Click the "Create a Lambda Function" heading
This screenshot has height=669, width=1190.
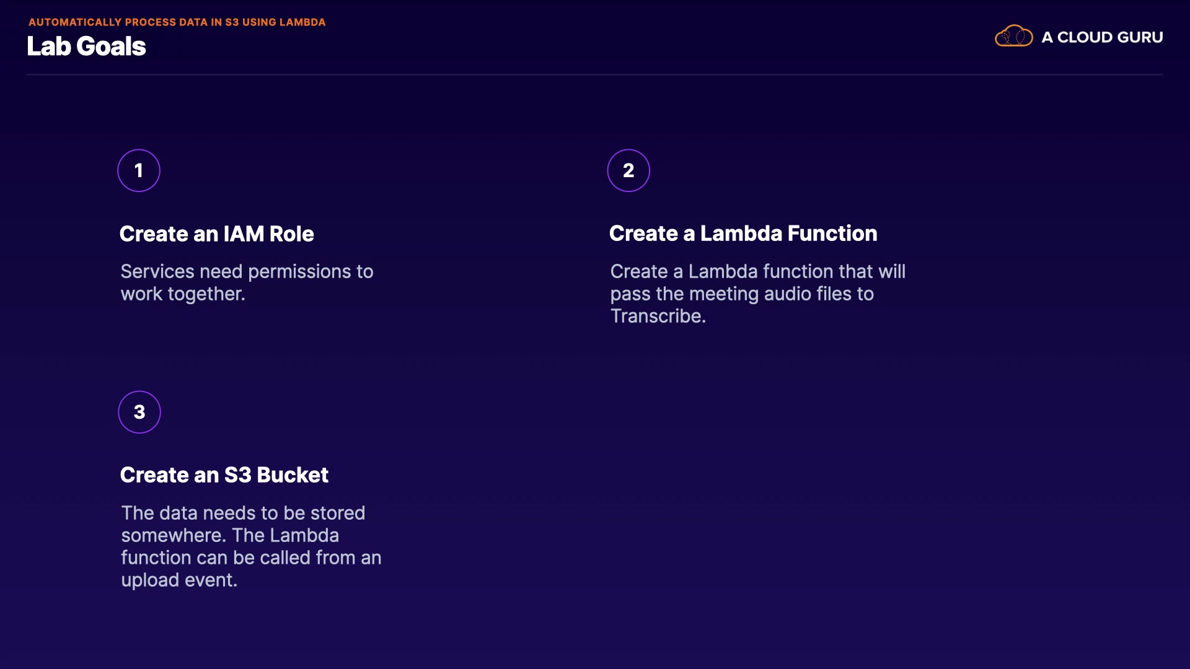point(743,234)
